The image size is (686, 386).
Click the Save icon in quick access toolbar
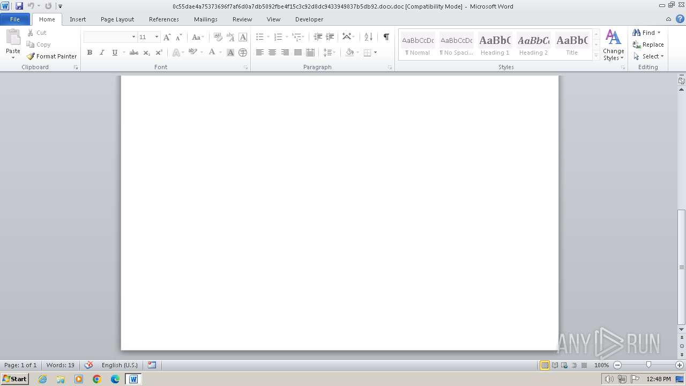pyautogui.click(x=19, y=6)
